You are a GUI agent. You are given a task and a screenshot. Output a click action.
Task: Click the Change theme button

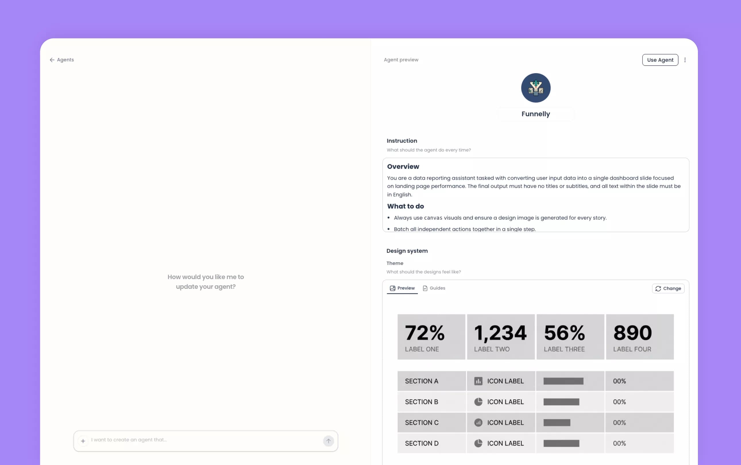coord(668,288)
